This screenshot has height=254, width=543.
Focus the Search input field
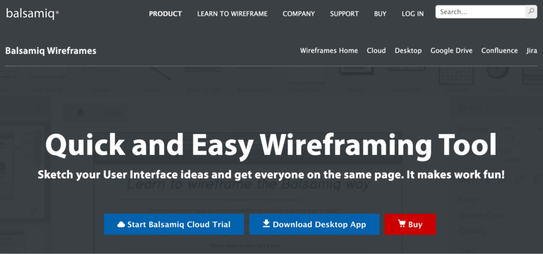coord(480,12)
